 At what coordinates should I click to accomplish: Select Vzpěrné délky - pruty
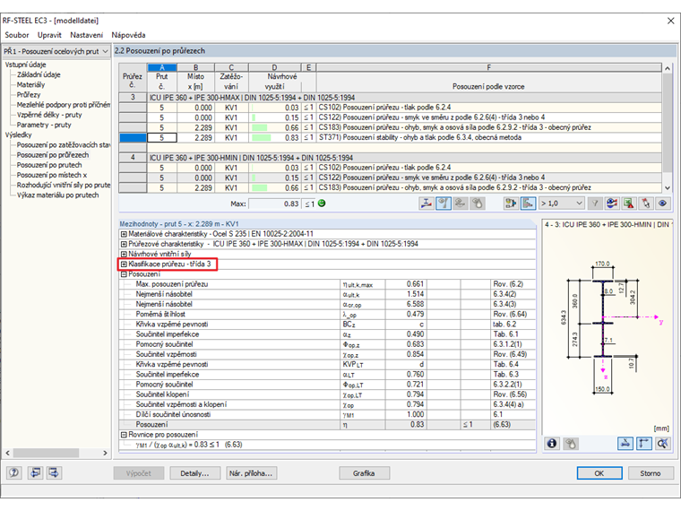pyautogui.click(x=49, y=115)
